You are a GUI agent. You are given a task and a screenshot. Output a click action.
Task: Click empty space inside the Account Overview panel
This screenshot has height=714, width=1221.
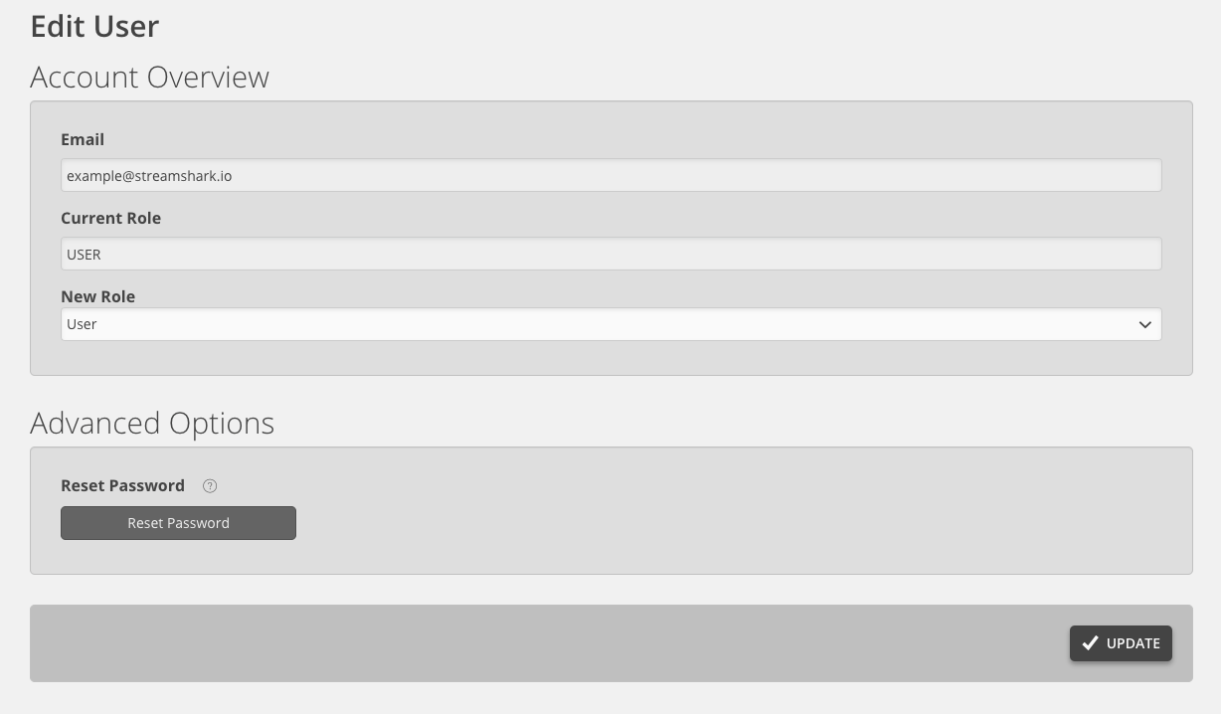click(x=610, y=358)
